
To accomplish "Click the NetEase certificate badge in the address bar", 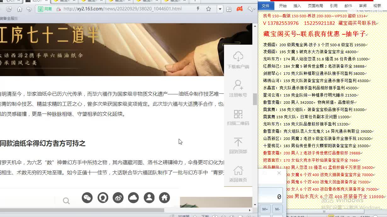I will coord(45,9).
